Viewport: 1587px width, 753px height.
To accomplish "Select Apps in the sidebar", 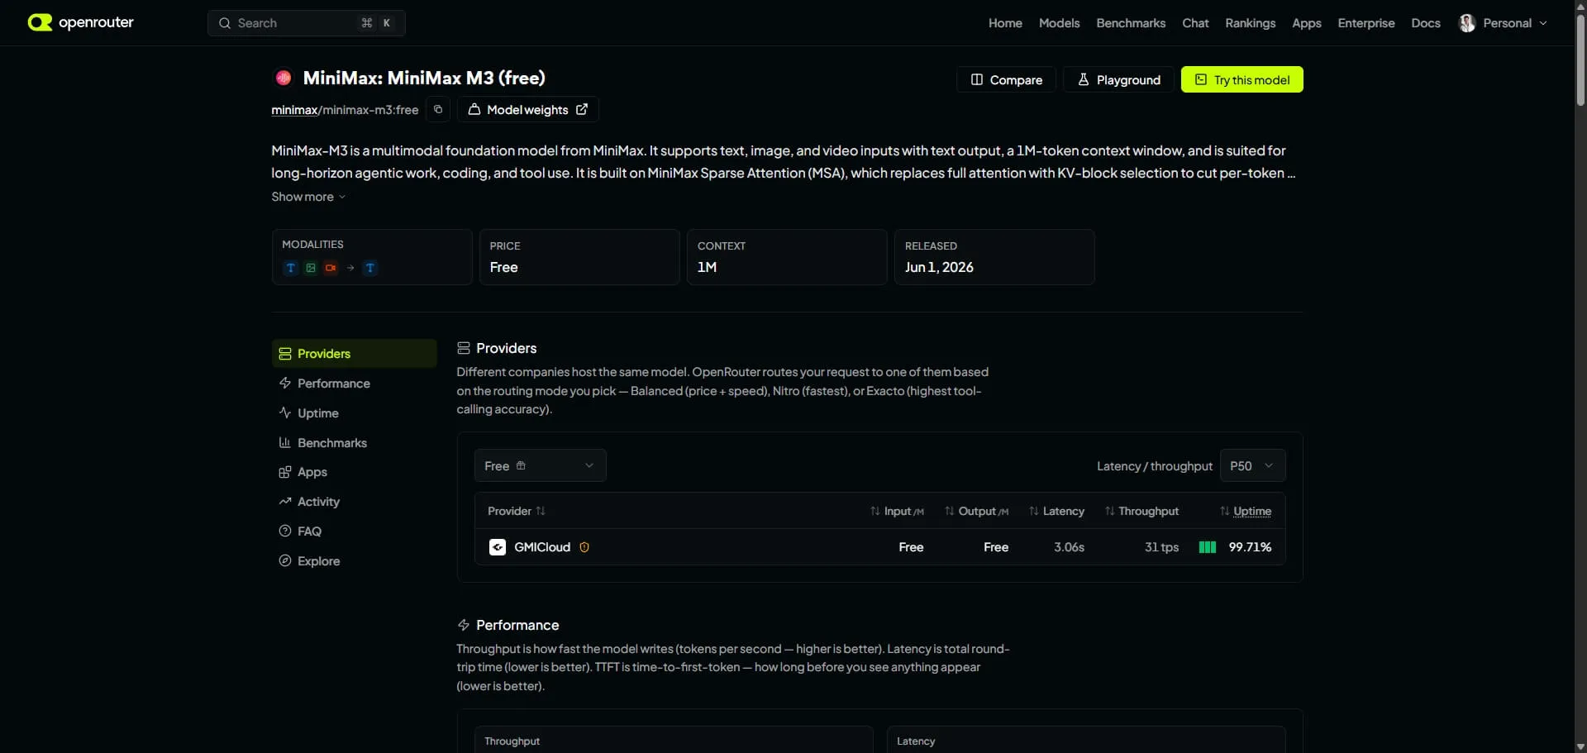I will [x=354, y=472].
